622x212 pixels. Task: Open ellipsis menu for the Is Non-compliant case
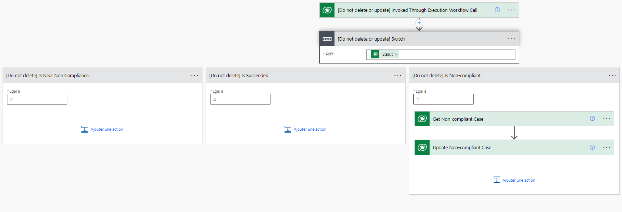[612, 75]
